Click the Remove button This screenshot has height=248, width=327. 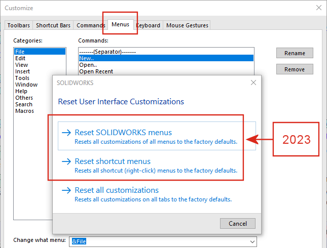click(x=295, y=69)
